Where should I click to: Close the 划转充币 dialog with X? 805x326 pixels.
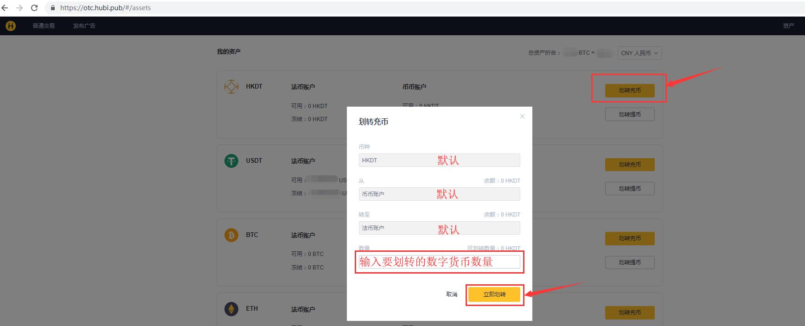[x=522, y=116]
